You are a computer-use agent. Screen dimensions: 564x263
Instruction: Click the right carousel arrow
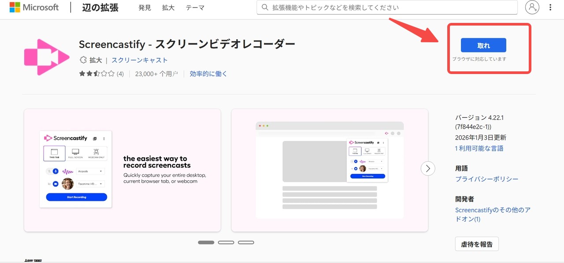tap(427, 168)
